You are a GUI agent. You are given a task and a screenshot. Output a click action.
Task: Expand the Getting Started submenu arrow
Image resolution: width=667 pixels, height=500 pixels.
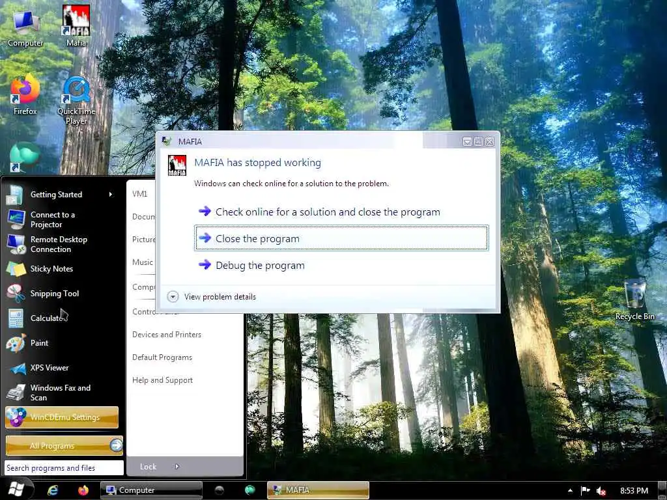111,195
